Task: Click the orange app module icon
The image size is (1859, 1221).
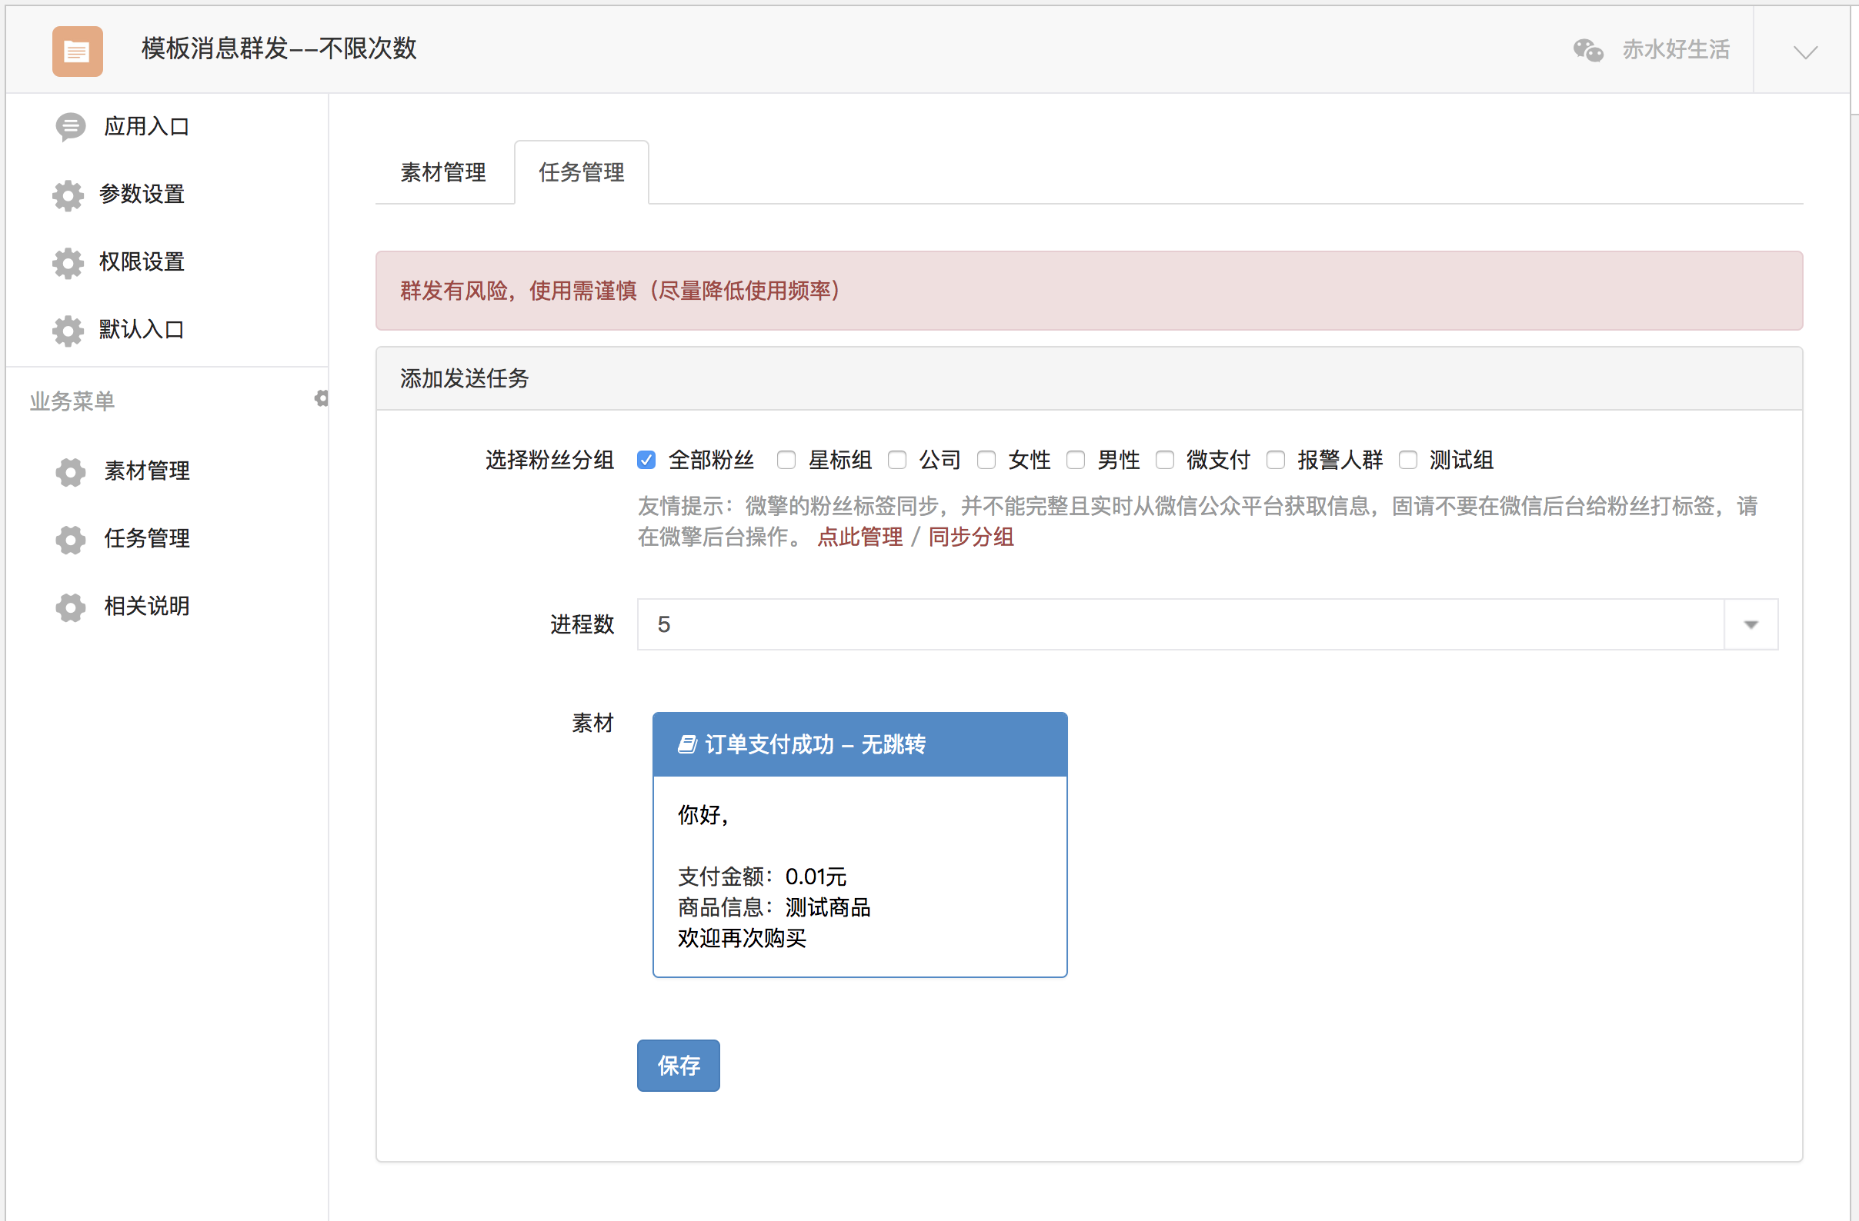Action: coord(77,51)
